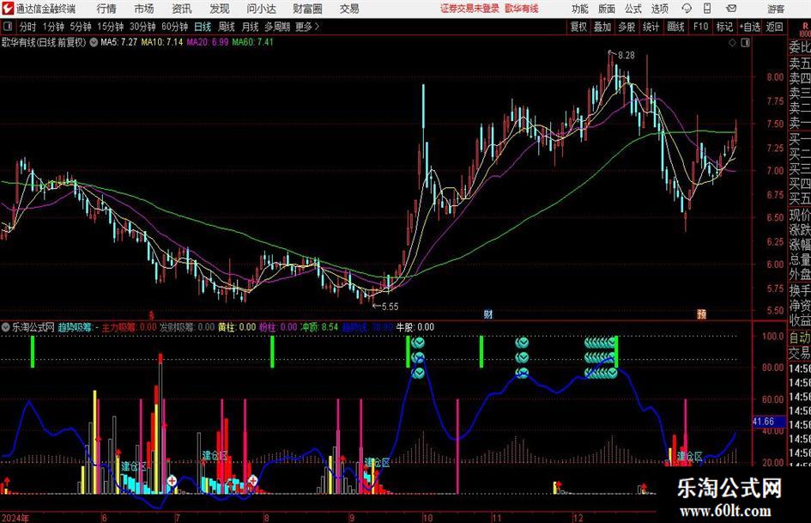Click the mobile phone icon in title bar
811x523 pixels.
click(x=707, y=9)
